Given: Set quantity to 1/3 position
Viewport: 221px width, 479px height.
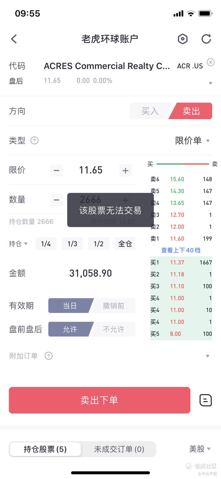Looking at the screenshot, I should 72,244.
